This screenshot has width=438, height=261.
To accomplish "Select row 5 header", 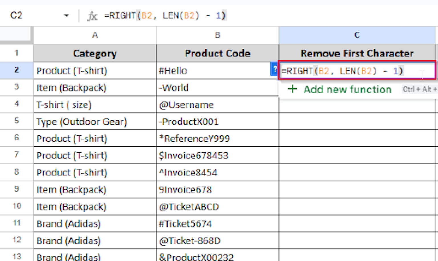I will coord(16,121).
